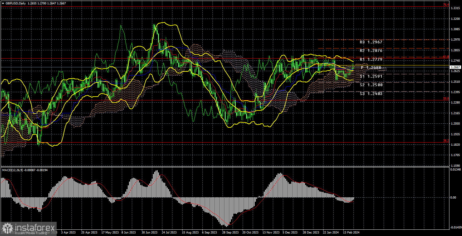This screenshot has height=236, width=462.
Task: Click the 25 Apr 2023 date label
Action: [x=89, y=233]
